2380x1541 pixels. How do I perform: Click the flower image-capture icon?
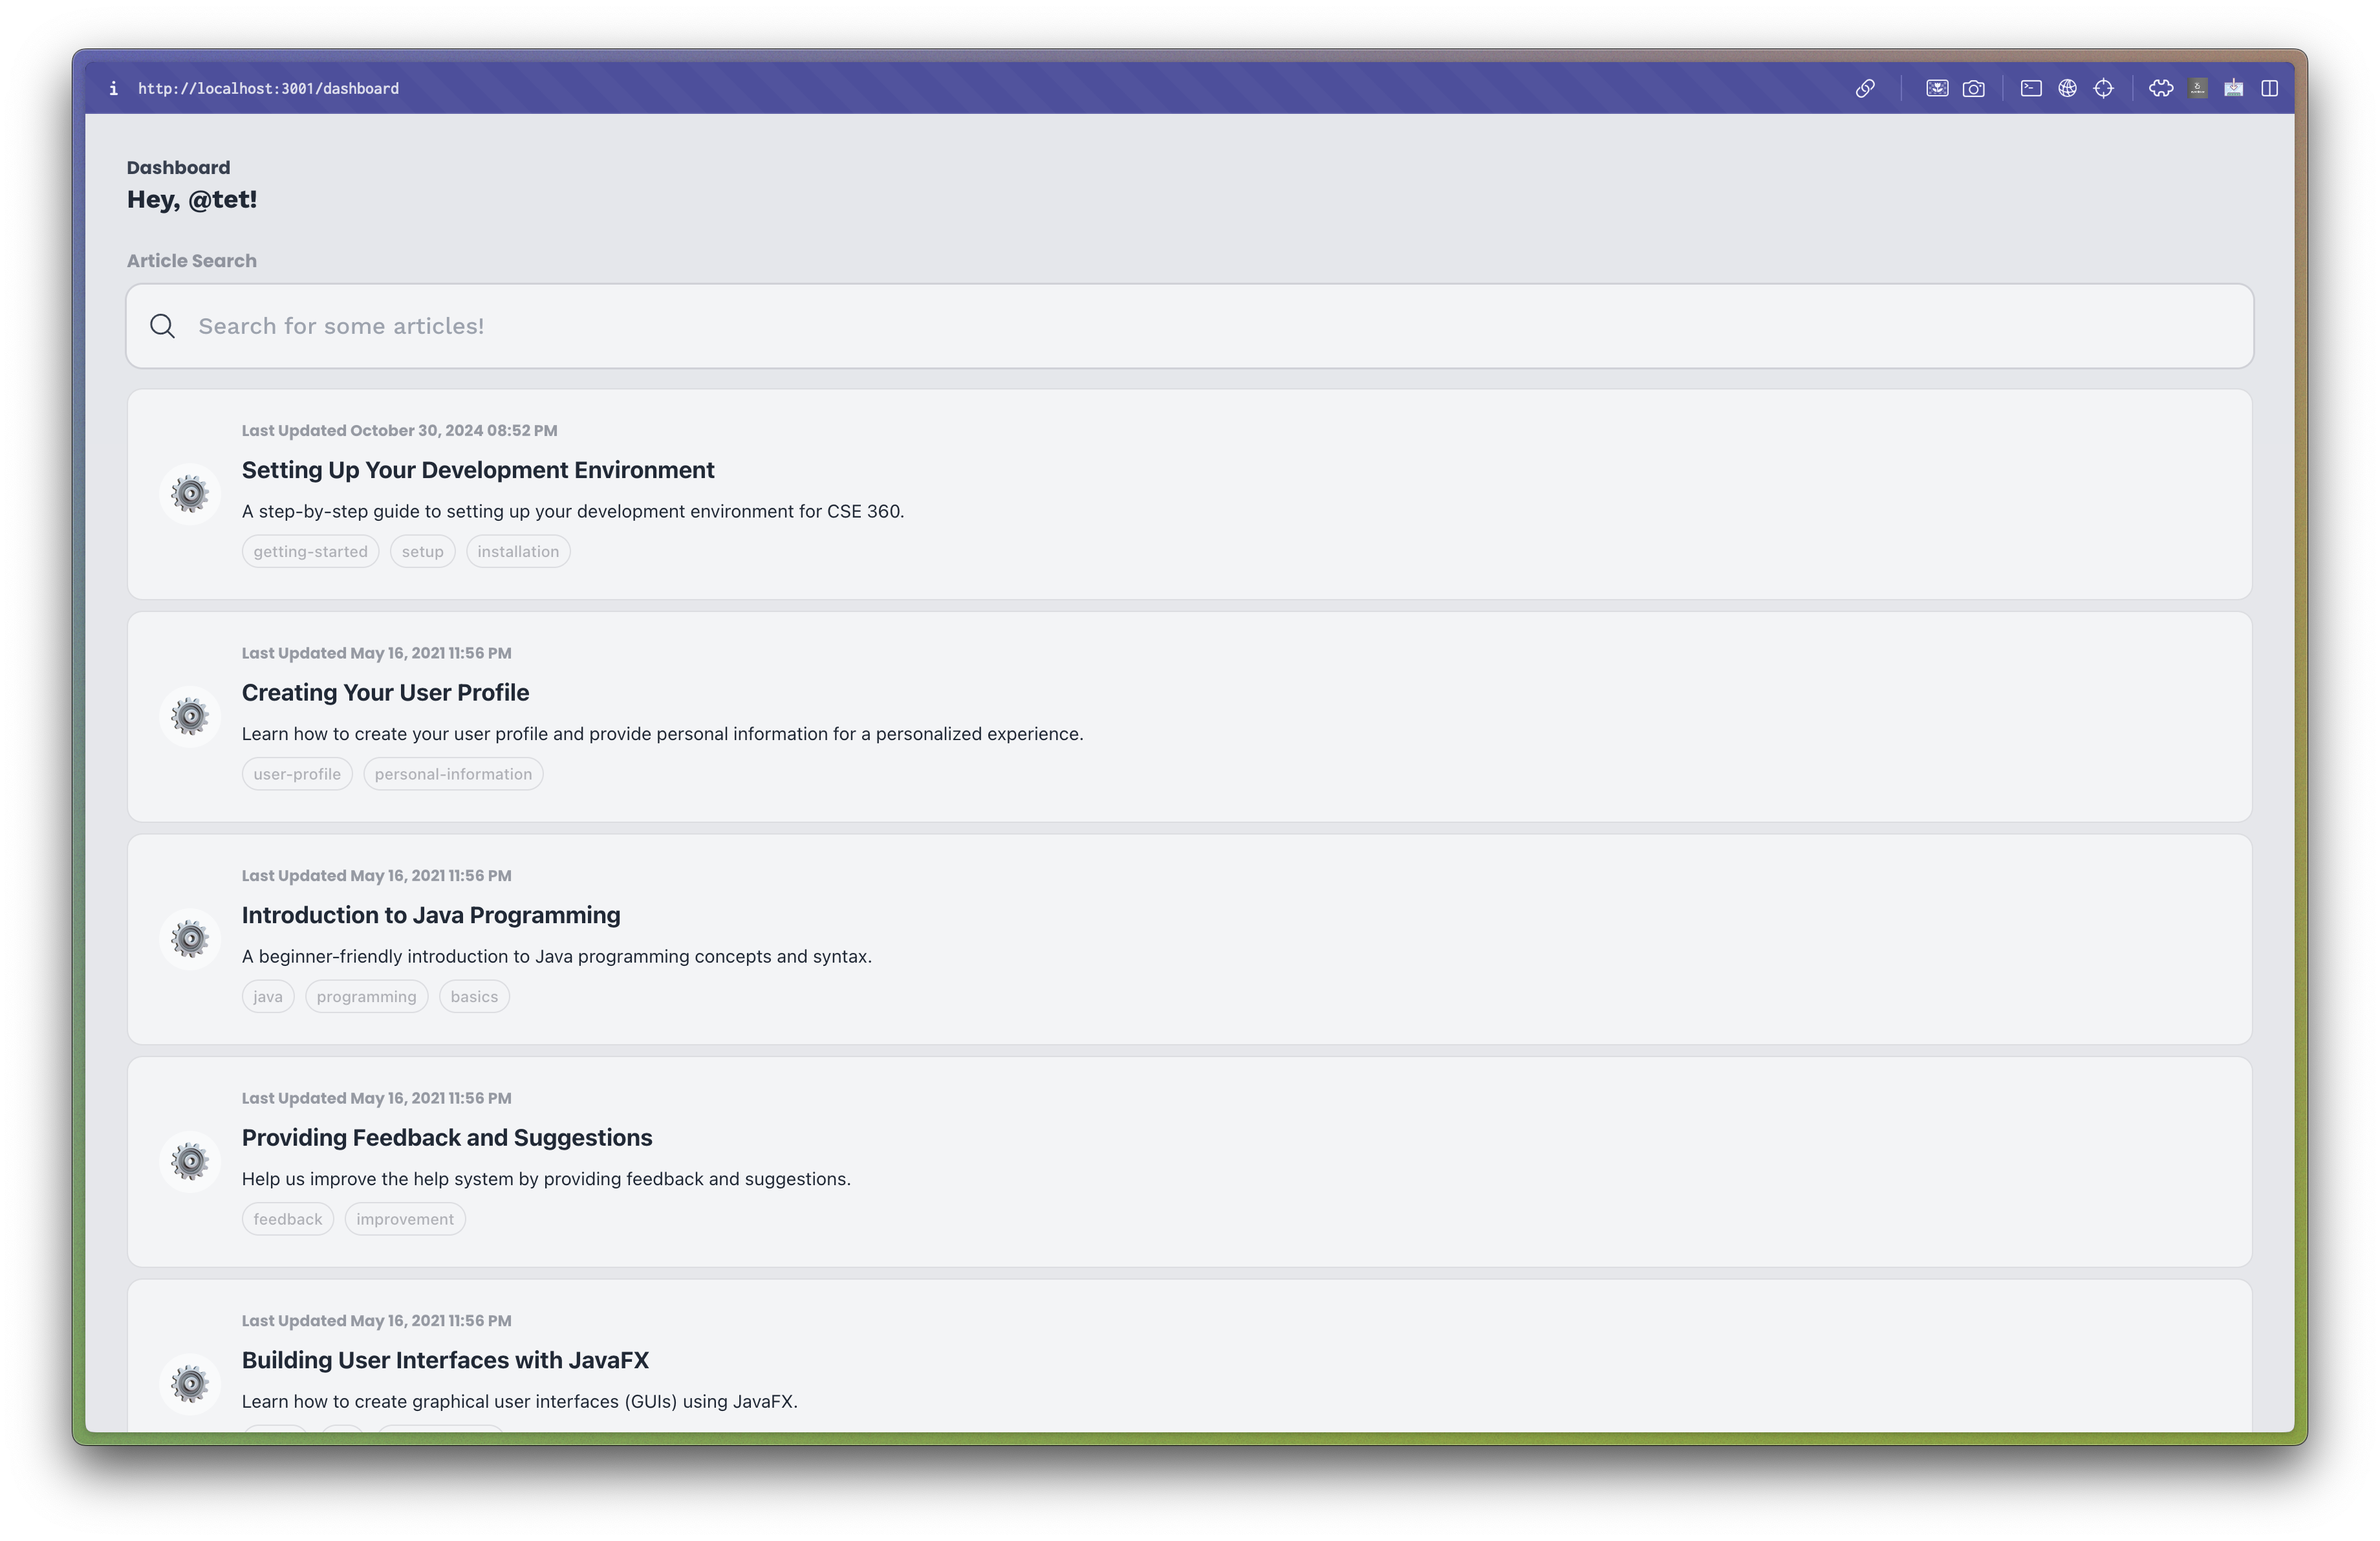(x=1937, y=88)
